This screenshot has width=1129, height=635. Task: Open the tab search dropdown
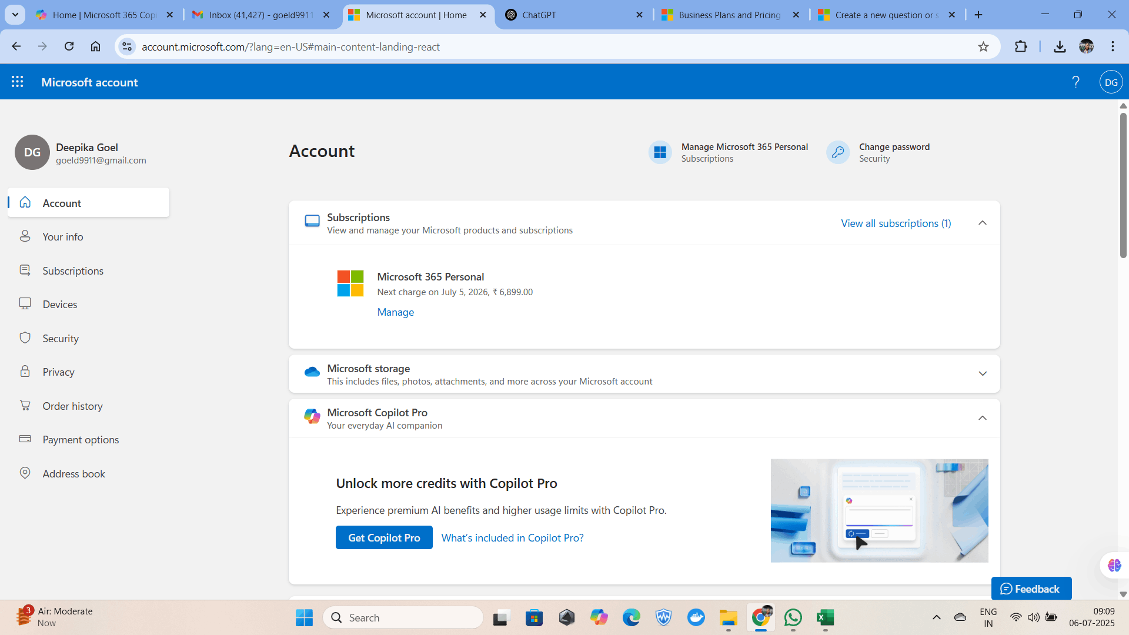pos(15,15)
